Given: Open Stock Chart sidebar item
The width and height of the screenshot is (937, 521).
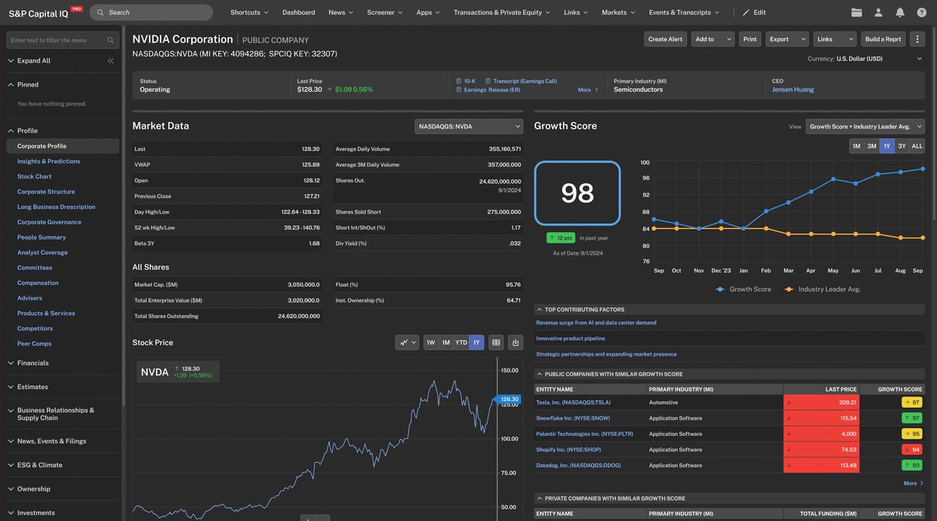Looking at the screenshot, I should tap(34, 176).
